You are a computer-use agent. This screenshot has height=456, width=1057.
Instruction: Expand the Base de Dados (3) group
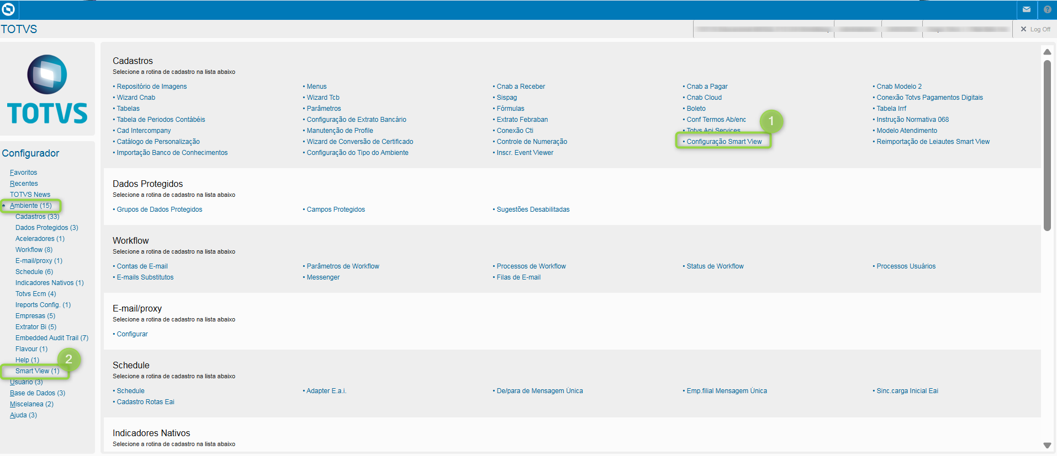click(38, 393)
